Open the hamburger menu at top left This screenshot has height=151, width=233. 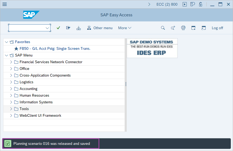point(5,4)
